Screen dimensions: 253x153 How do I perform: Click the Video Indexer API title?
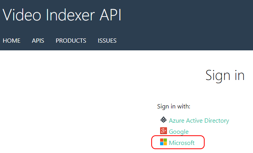(x=62, y=15)
